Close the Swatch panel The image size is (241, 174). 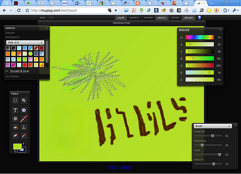pos(47,28)
